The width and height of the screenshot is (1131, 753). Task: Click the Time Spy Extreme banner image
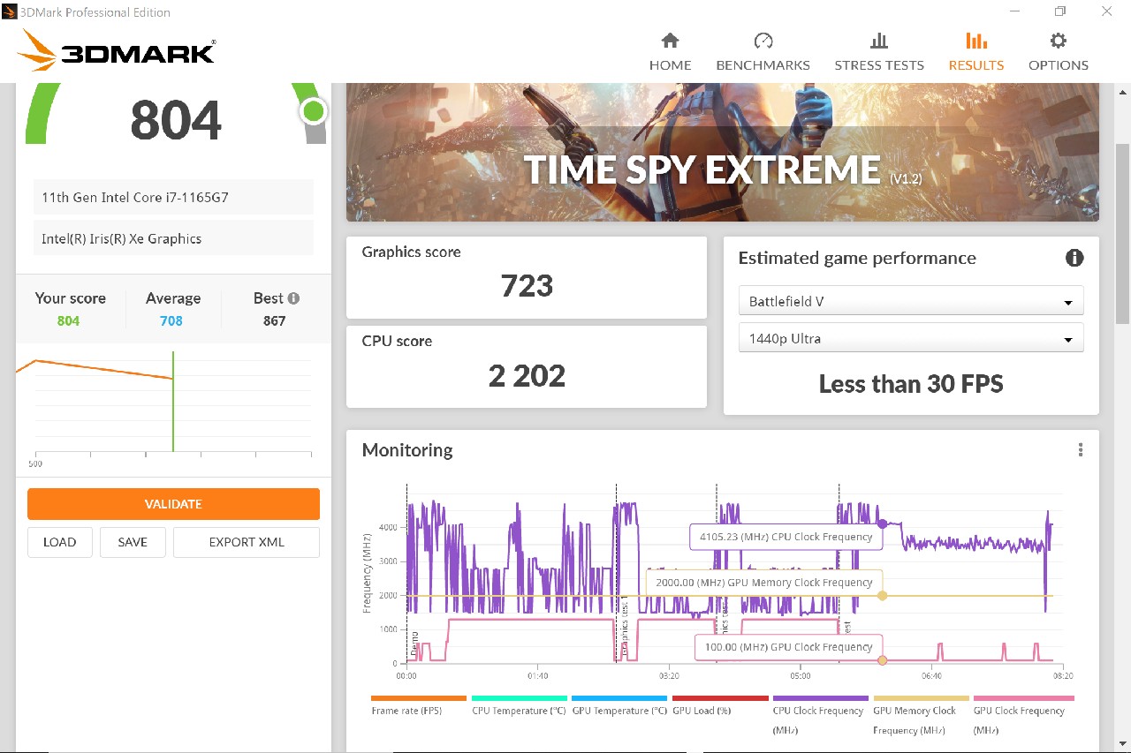[x=722, y=152]
